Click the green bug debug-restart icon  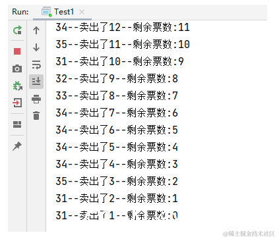[17, 86]
